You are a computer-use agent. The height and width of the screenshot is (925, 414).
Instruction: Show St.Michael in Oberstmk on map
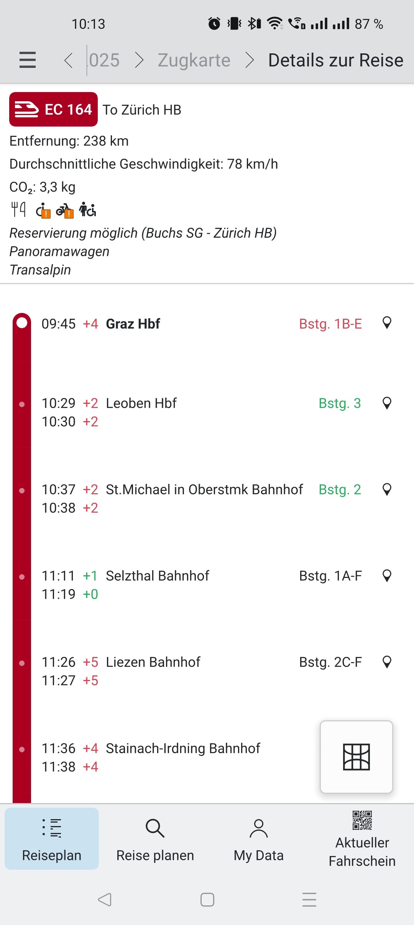387,489
